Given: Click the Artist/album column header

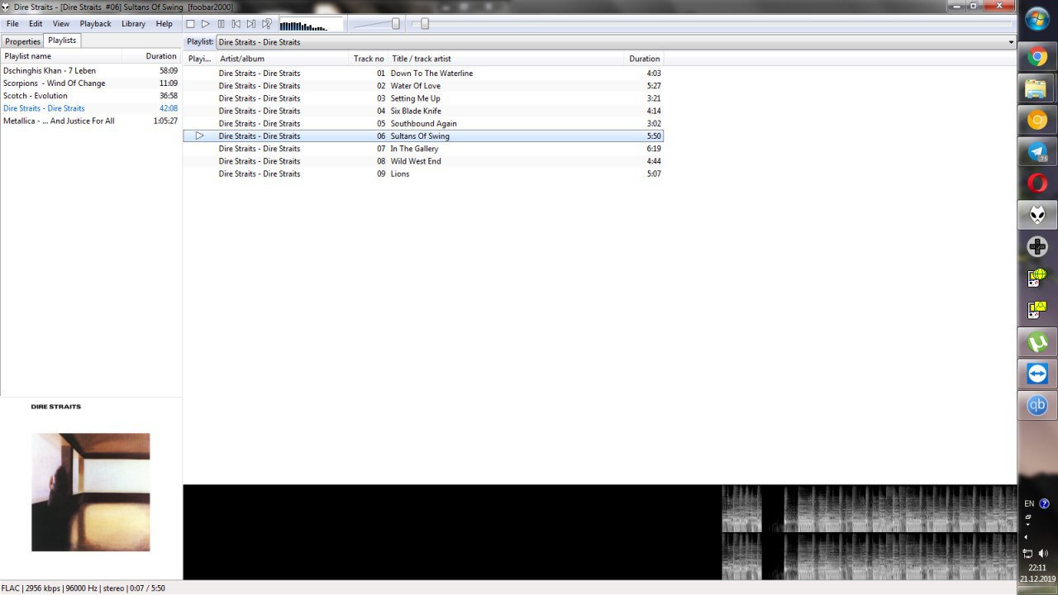Looking at the screenshot, I should [x=282, y=59].
